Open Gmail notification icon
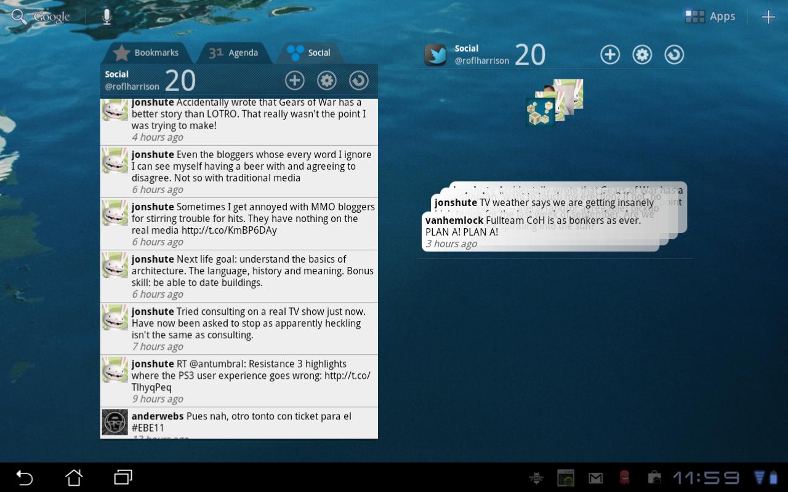Screen dimensions: 788x492 click(x=595, y=478)
